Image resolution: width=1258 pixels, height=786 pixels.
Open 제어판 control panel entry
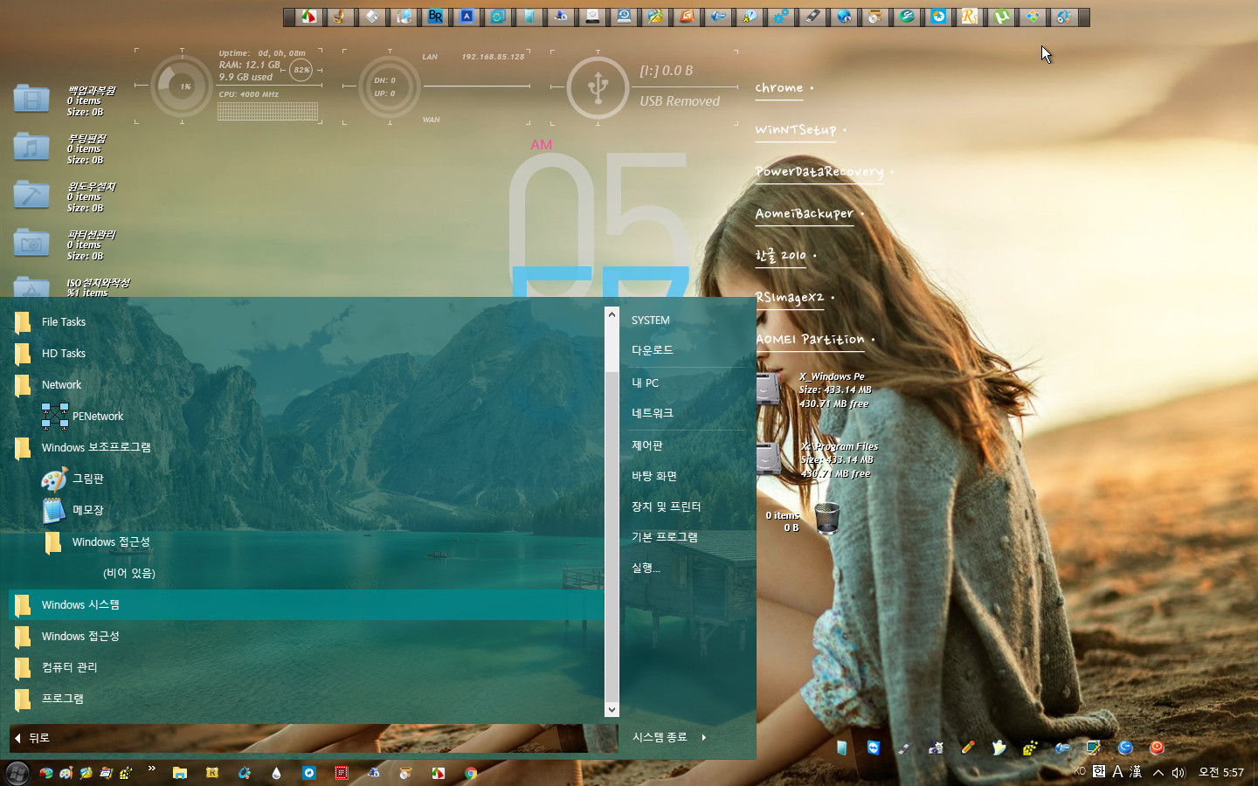647,445
